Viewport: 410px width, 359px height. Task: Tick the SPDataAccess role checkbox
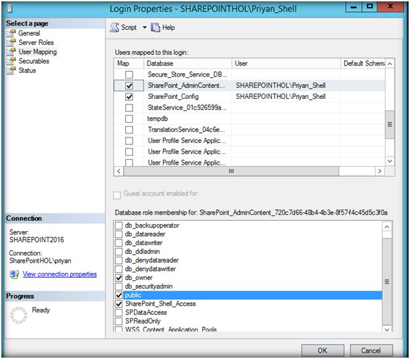(x=118, y=312)
